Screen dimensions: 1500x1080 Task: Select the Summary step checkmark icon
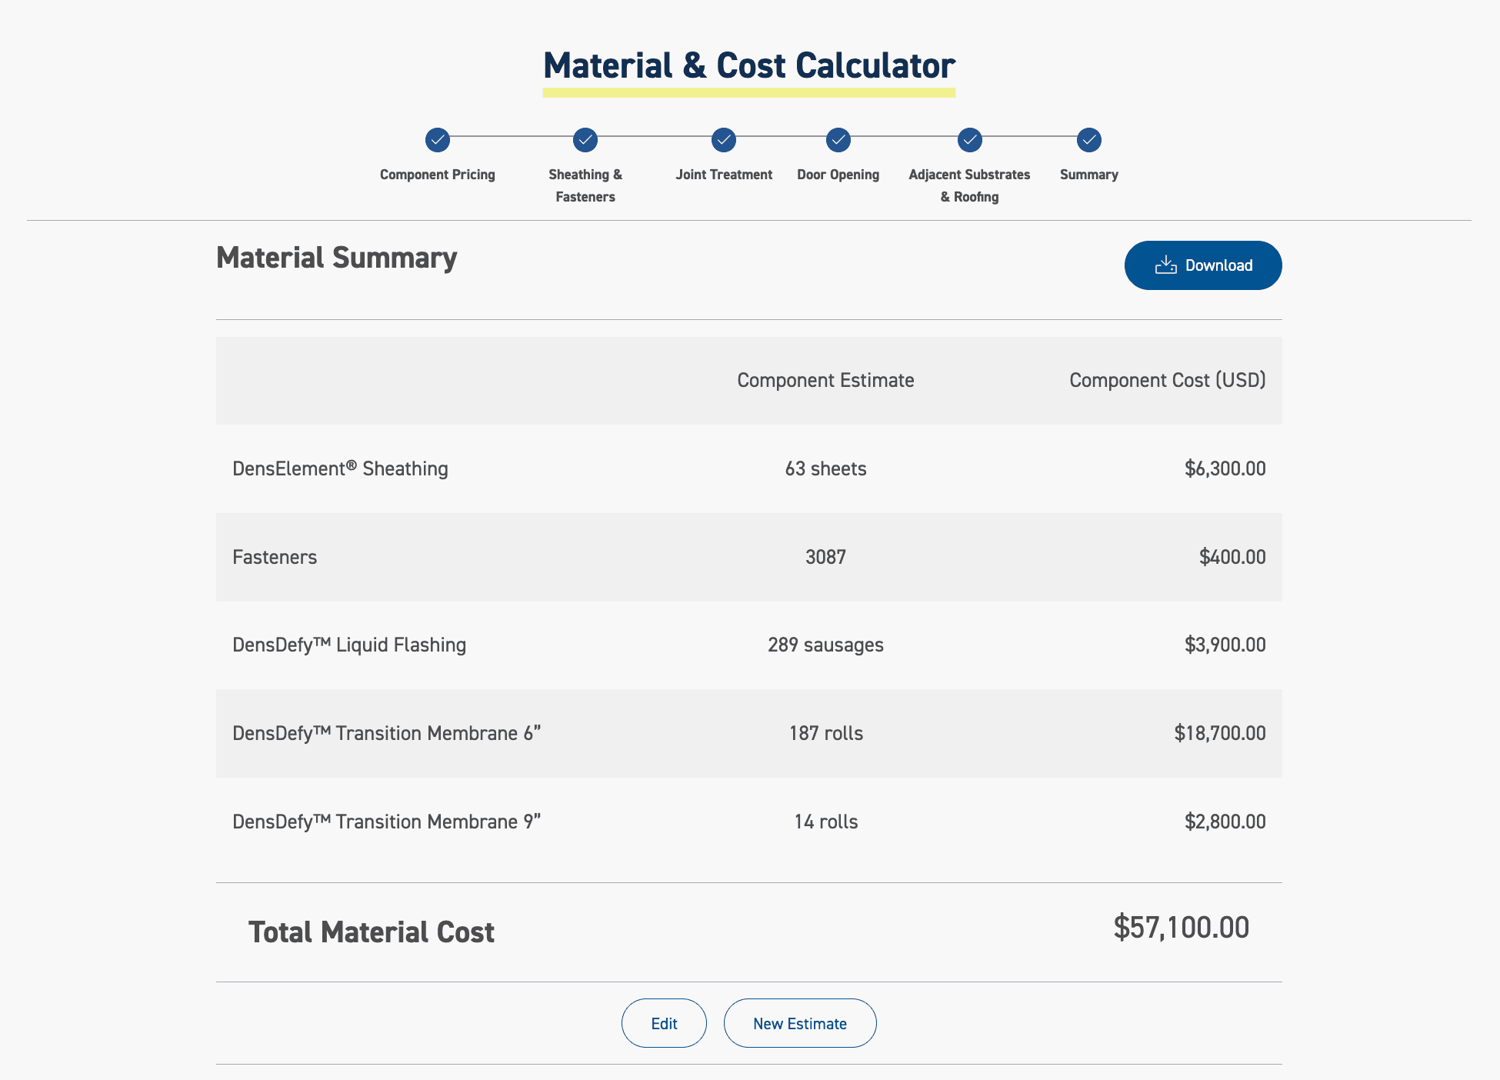[x=1088, y=141]
